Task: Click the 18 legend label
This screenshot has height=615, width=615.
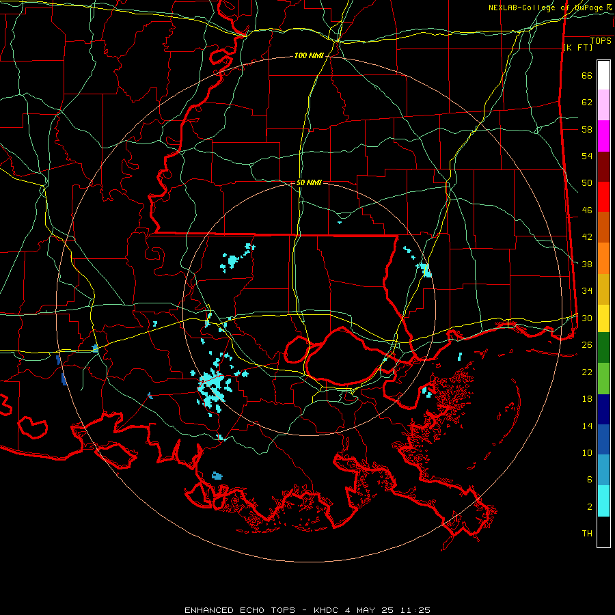Action: click(587, 398)
